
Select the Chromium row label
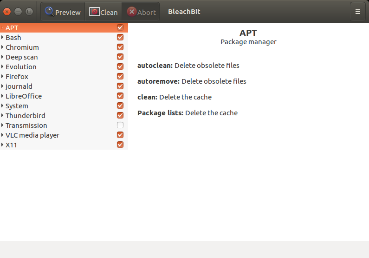pos(22,47)
